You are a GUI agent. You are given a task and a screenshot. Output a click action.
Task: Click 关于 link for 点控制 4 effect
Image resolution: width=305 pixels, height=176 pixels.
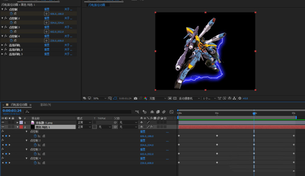point(68,36)
